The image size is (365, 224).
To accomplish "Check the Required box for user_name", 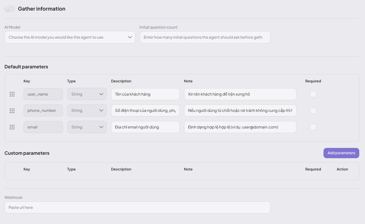I will tap(313, 94).
